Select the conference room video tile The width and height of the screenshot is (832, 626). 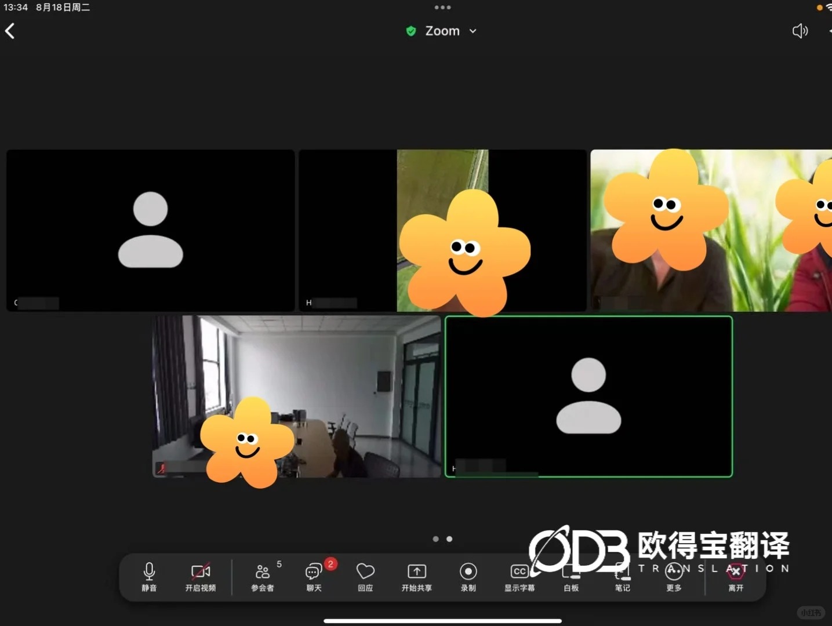coord(296,396)
